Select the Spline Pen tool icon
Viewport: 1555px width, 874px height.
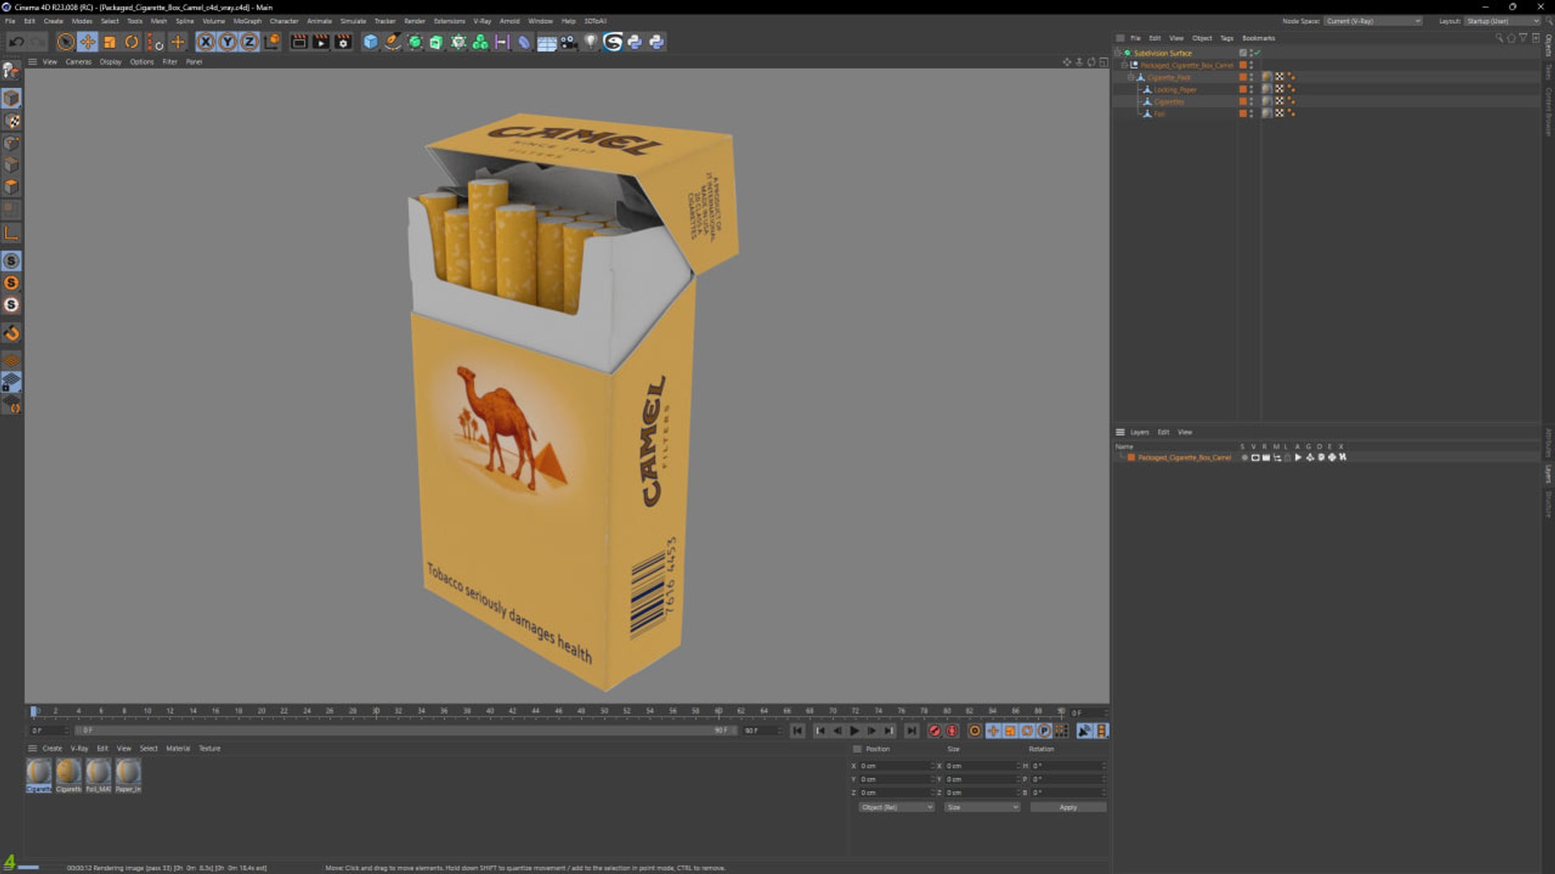coord(393,42)
